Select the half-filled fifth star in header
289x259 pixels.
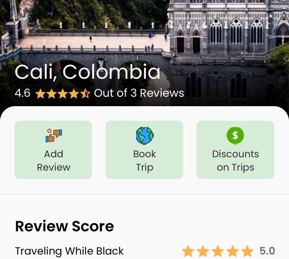(85, 94)
